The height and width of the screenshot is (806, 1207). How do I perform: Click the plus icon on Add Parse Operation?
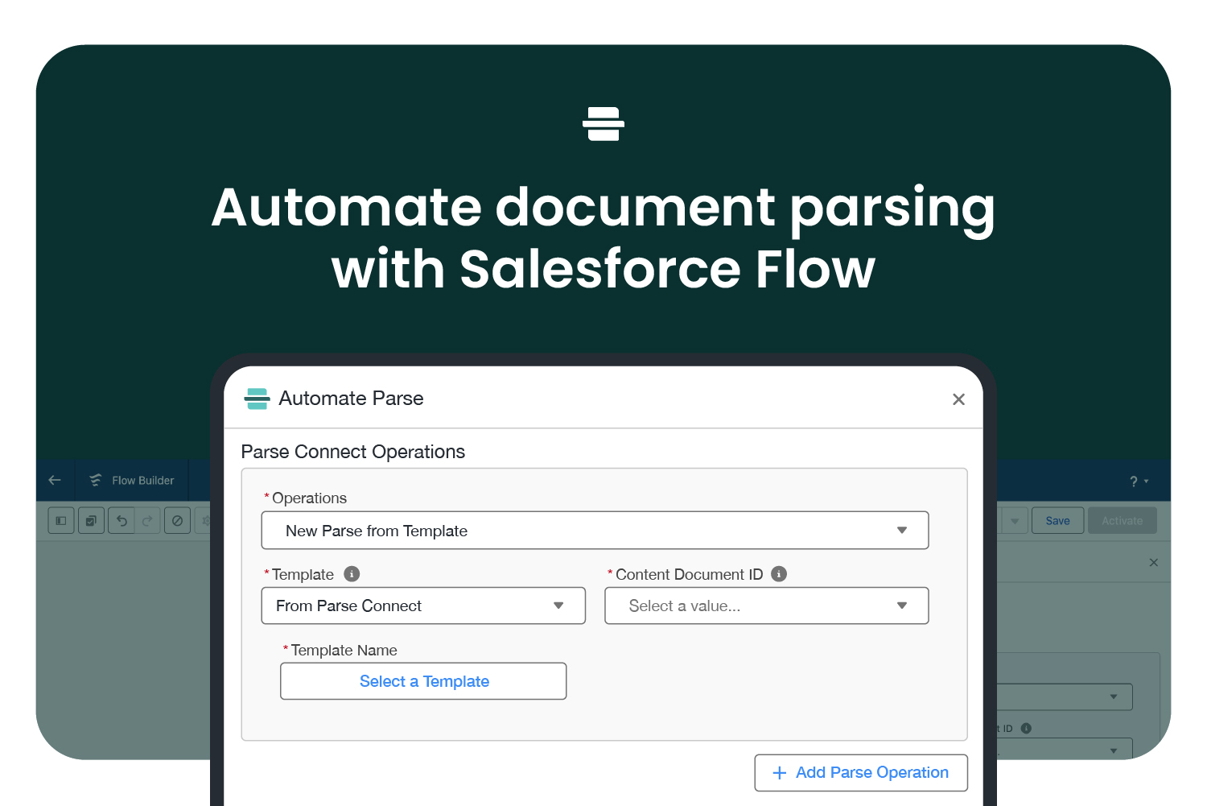tap(779, 773)
